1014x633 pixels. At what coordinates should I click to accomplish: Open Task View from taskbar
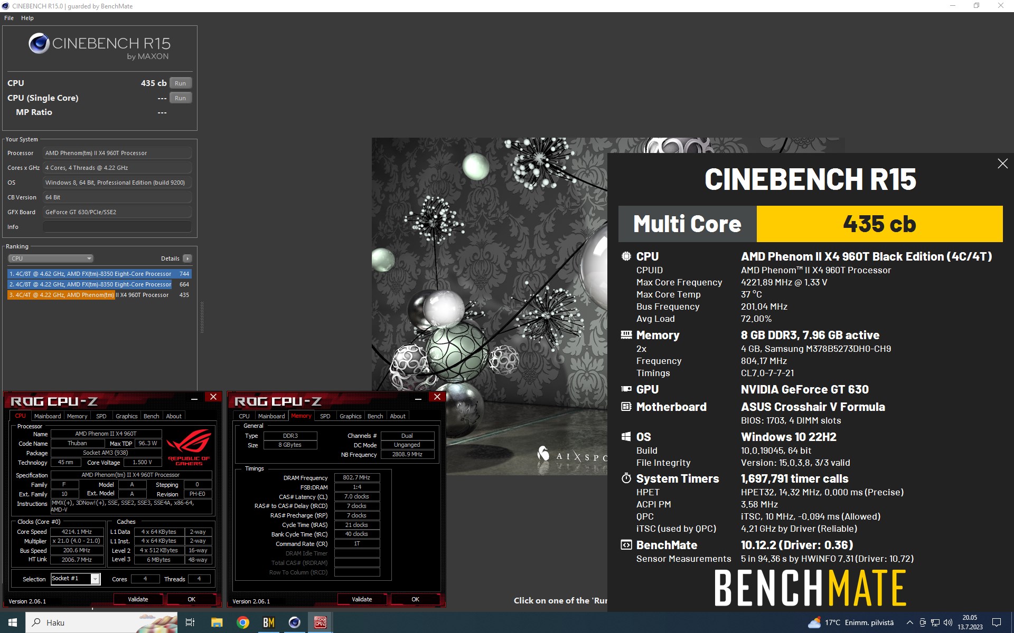190,622
